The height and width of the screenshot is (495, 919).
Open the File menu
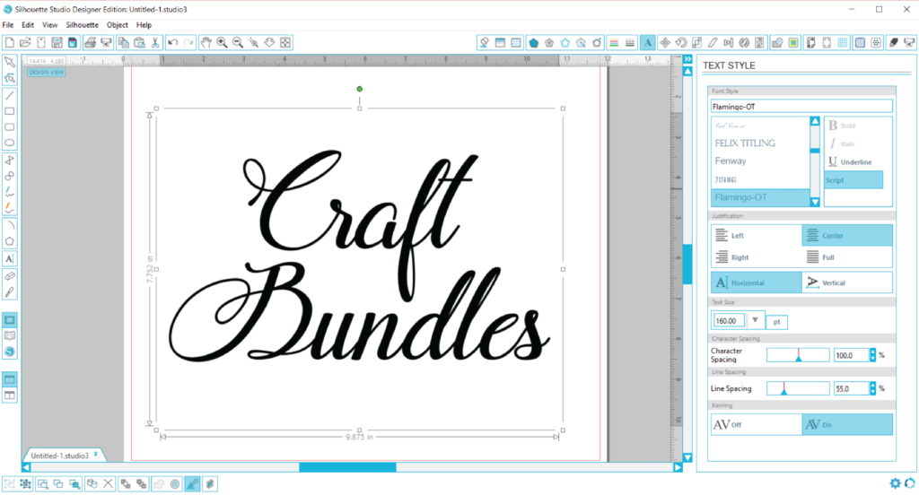(7, 25)
